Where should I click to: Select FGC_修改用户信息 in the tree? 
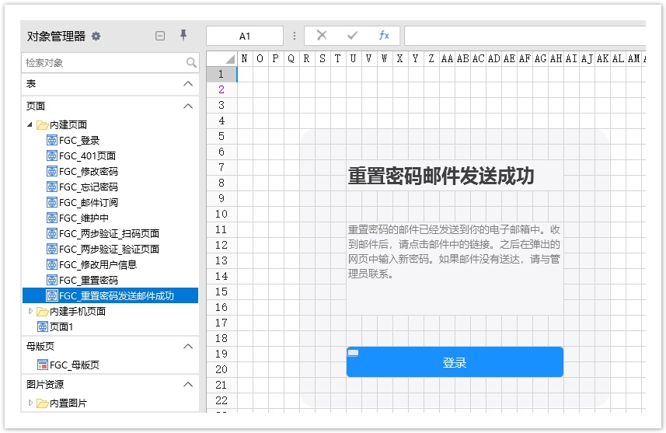[98, 265]
